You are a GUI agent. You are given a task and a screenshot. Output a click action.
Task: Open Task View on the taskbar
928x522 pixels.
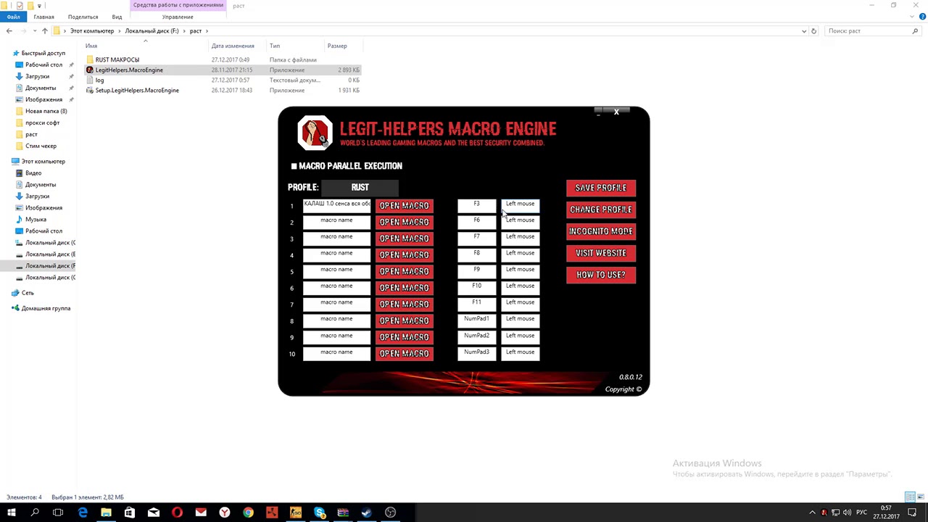(58, 513)
